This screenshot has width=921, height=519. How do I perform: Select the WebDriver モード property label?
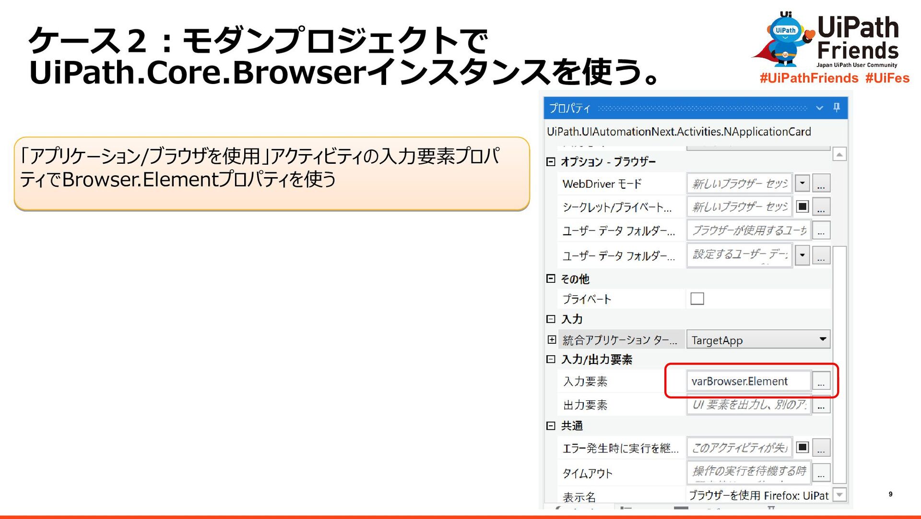pyautogui.click(x=602, y=184)
